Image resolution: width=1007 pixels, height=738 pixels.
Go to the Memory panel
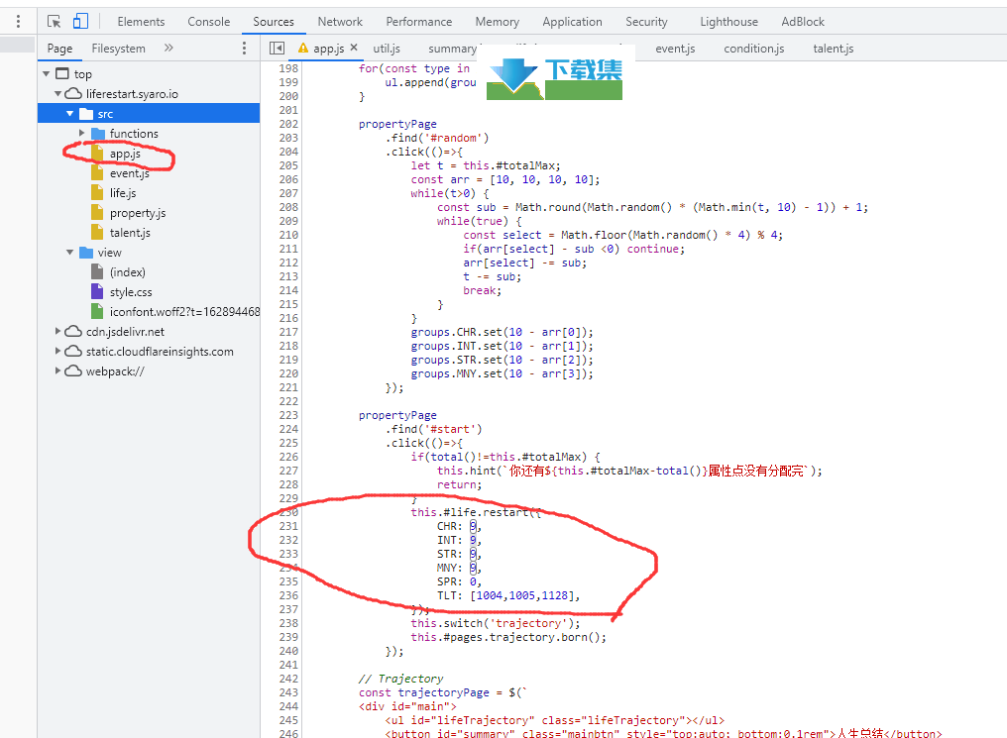coord(498,22)
